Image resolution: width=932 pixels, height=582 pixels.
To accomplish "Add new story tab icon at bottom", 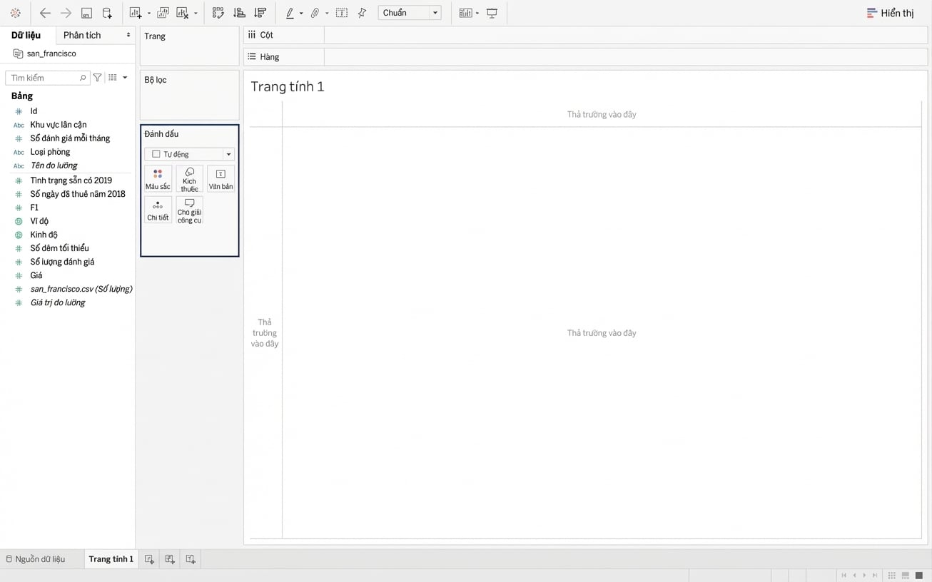I will (x=191, y=559).
